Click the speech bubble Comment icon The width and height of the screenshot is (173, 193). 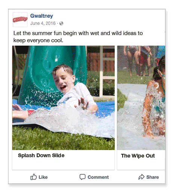82,177
